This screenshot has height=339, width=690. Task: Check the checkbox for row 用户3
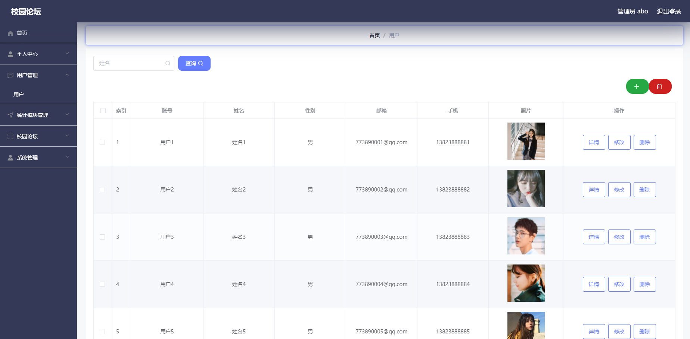click(x=102, y=237)
